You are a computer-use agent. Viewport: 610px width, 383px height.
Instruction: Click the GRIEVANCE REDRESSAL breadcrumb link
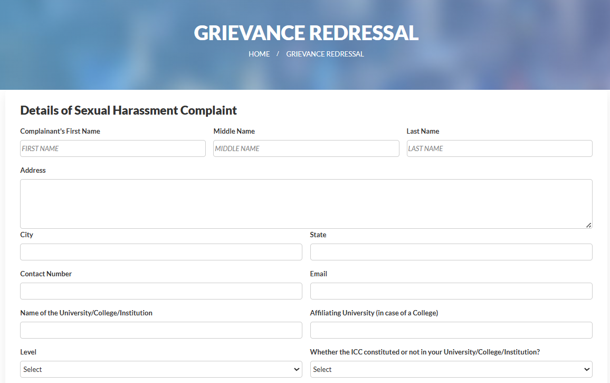(325, 54)
